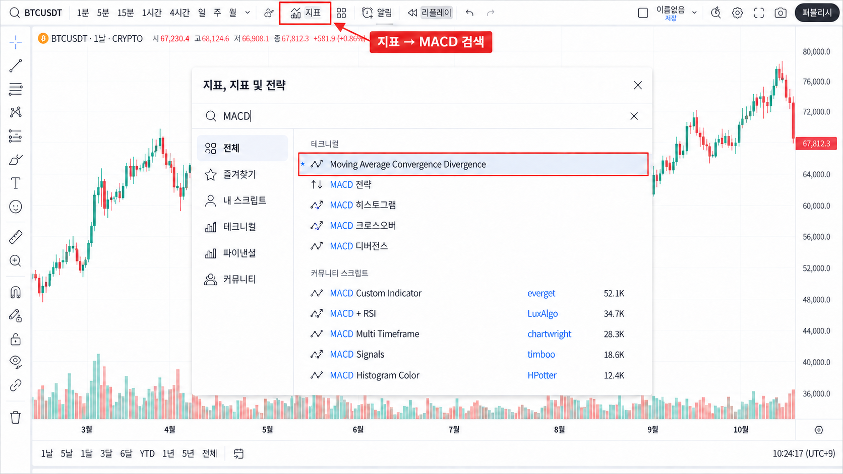The height and width of the screenshot is (474, 843).
Task: Click the 퍼블리시 publish button
Action: (817, 13)
